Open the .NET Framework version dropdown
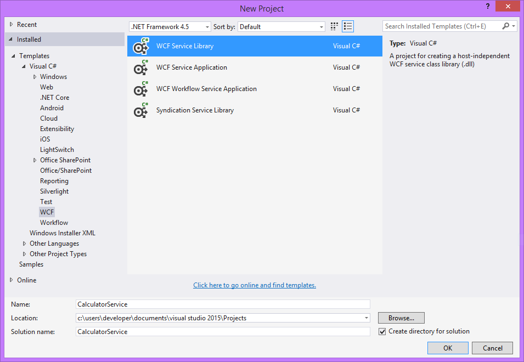This screenshot has height=362, width=524. tap(170, 27)
